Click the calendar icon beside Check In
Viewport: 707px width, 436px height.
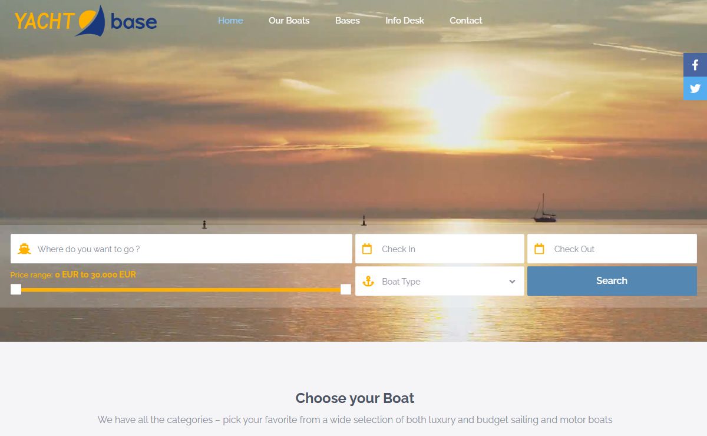(367, 249)
